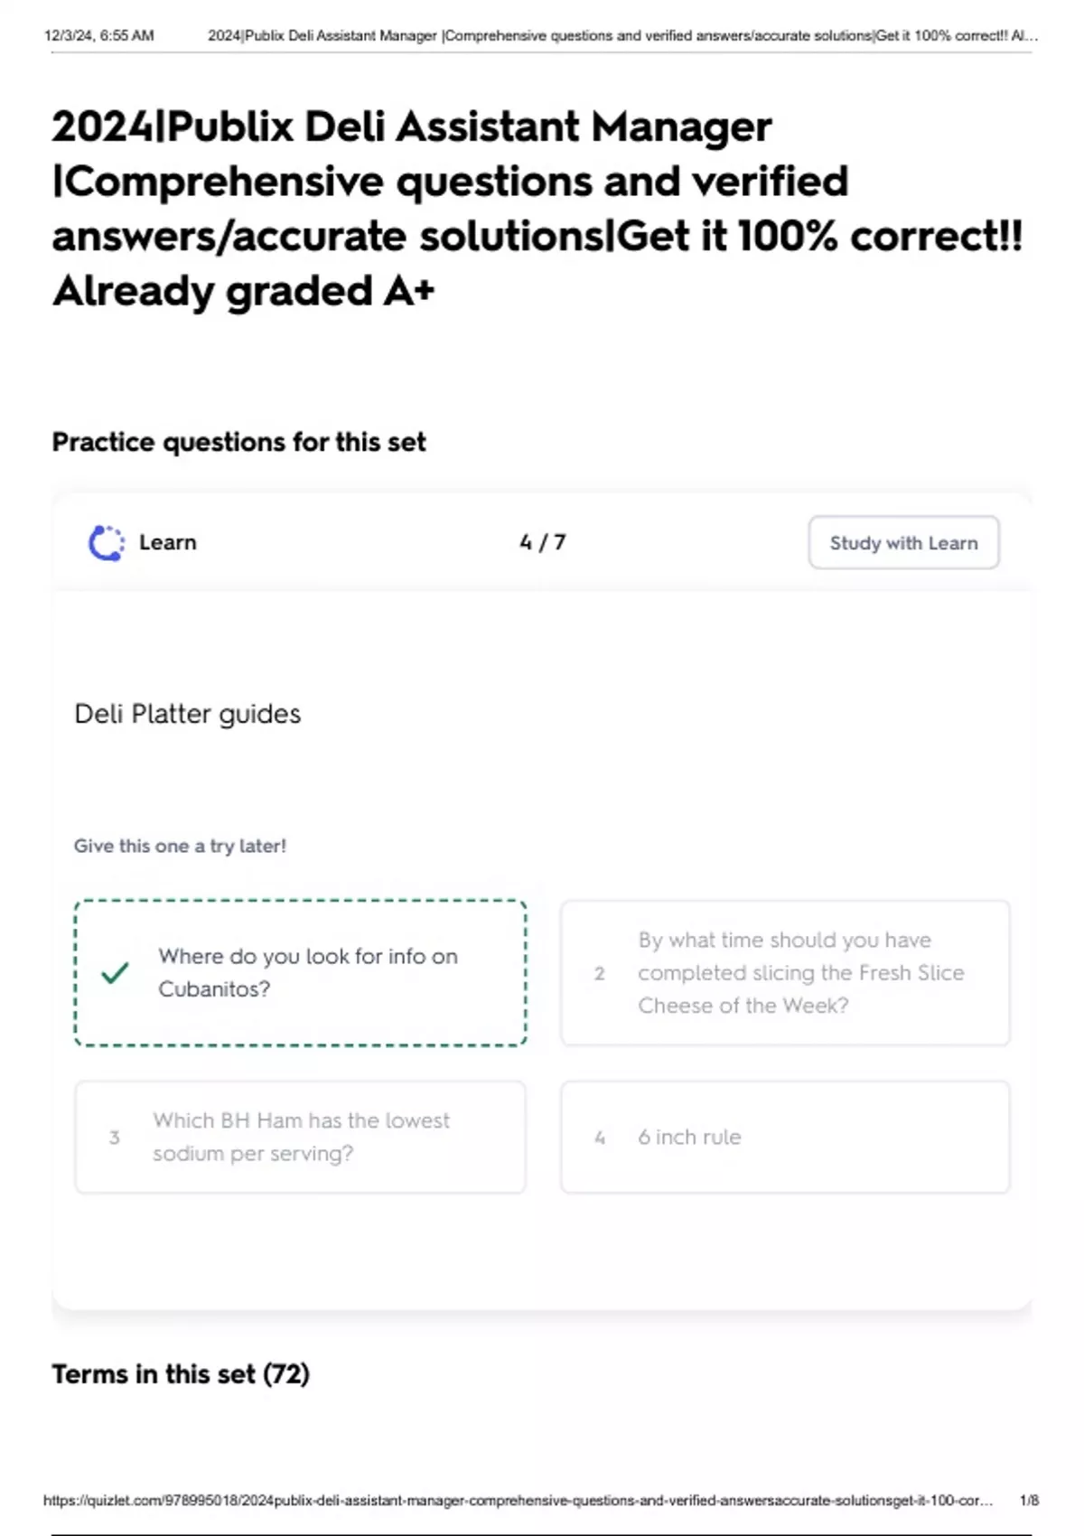Click the number 2 answer badge

coord(599,973)
